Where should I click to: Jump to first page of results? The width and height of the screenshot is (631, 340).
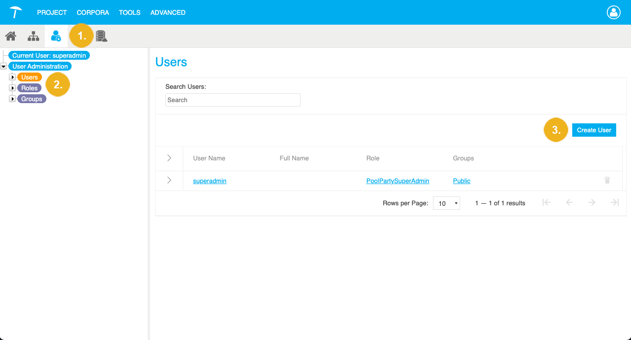(546, 202)
